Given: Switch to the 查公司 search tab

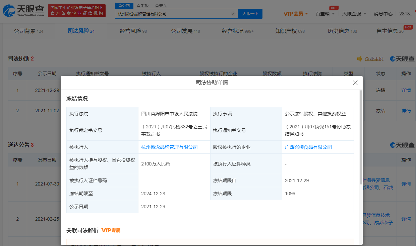Looking at the screenshot, I should (x=124, y=6).
